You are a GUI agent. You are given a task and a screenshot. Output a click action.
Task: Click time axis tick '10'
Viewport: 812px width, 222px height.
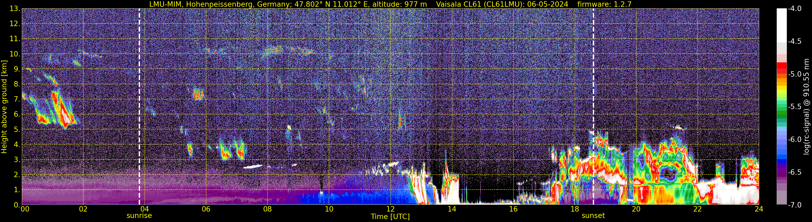pyautogui.click(x=329, y=209)
